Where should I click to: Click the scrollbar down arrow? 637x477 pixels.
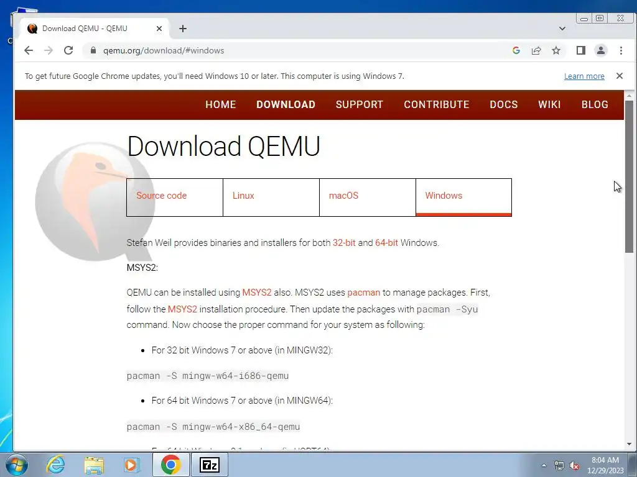[x=630, y=444]
